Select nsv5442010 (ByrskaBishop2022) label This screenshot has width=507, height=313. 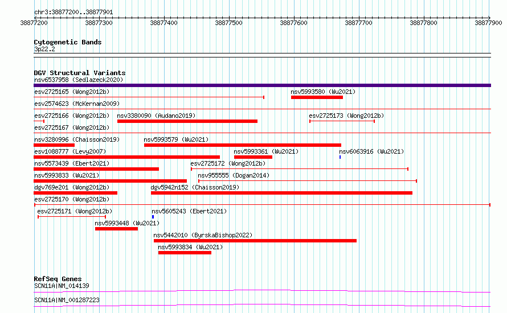[x=203, y=235]
